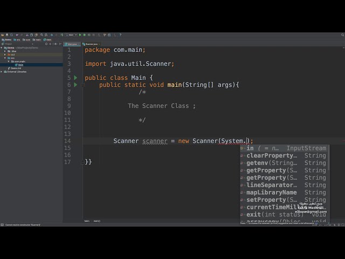
Task: Switch to the Scanner.java editor tab
Action: pos(91,44)
